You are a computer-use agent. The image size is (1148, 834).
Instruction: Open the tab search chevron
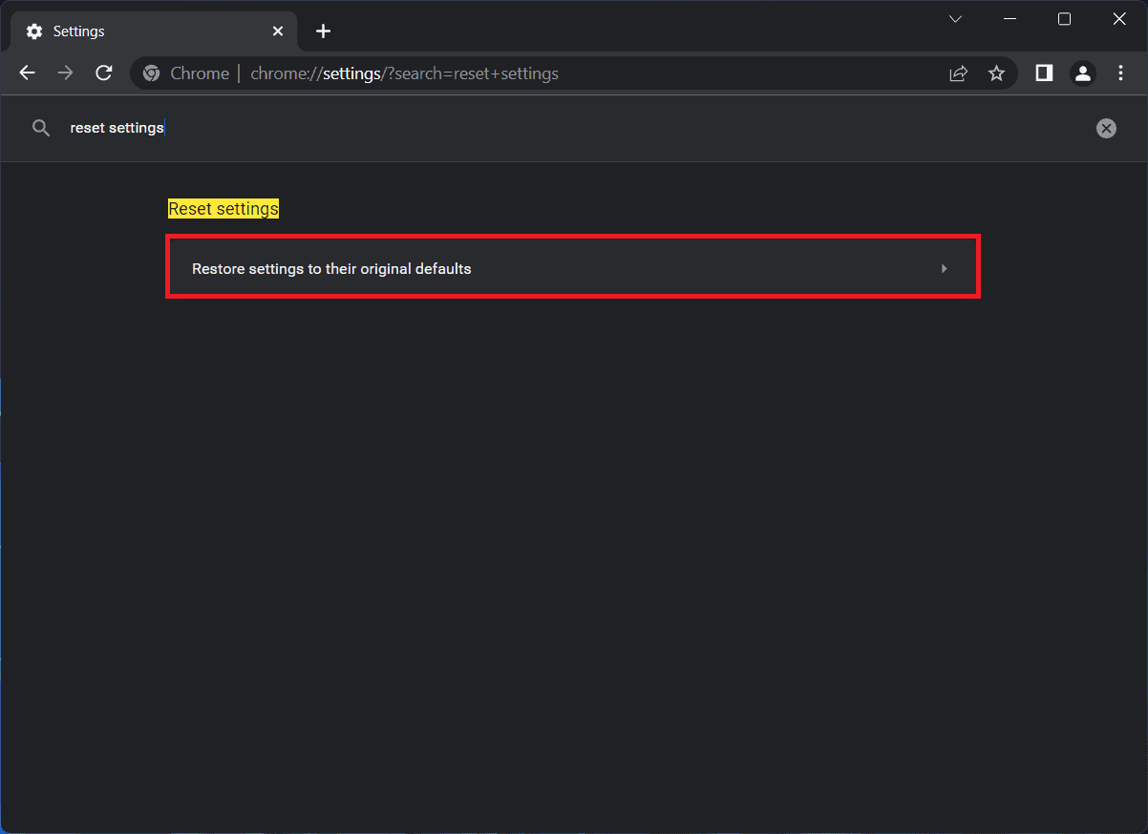point(955,19)
